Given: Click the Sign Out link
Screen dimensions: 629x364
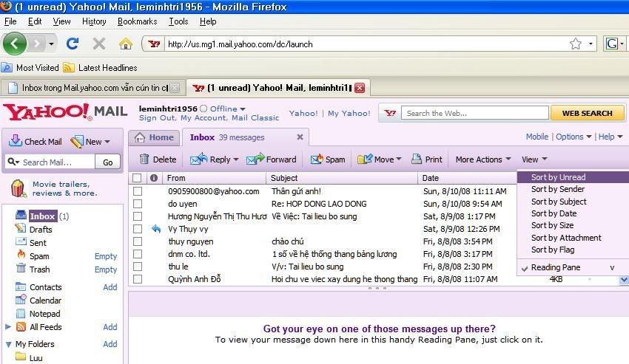Looking at the screenshot, I should 157,117.
